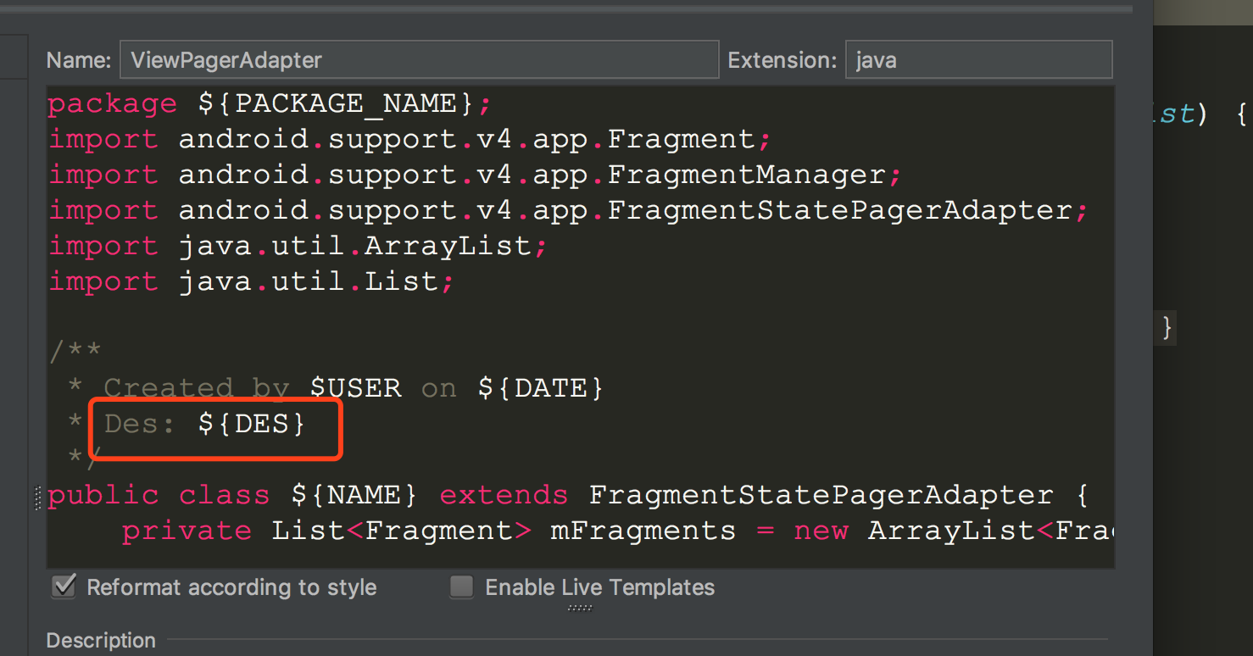This screenshot has width=1253, height=656.
Task: Click the mFragments field declaration
Action: [643, 531]
